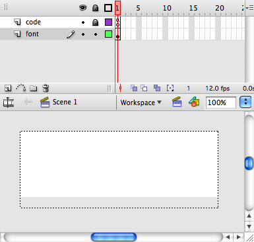Insert a new layer folder
Image resolution: width=254 pixels, height=242 pixels.
tap(34, 89)
